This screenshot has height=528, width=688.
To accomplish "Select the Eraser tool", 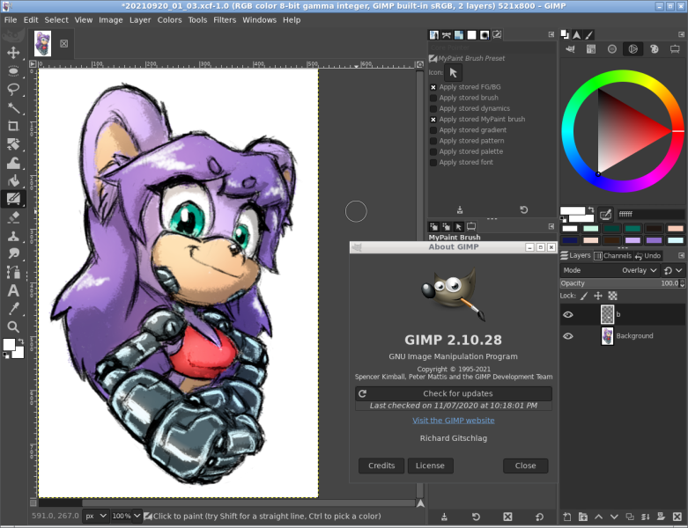I will [x=13, y=217].
